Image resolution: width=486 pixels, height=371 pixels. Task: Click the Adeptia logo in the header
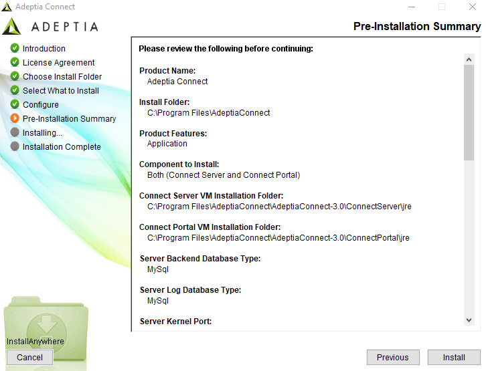point(50,26)
